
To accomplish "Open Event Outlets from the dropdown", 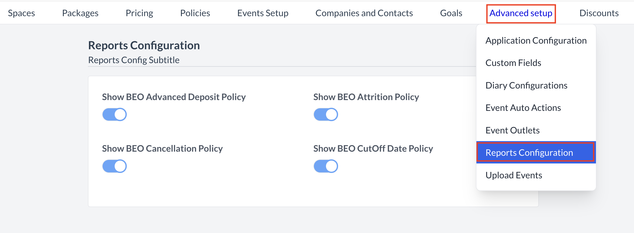I will tap(512, 130).
